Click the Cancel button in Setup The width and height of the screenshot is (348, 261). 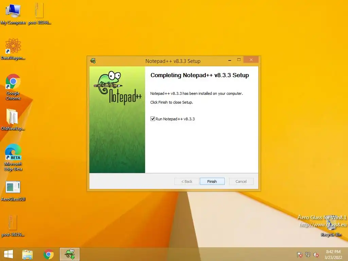pos(241,181)
